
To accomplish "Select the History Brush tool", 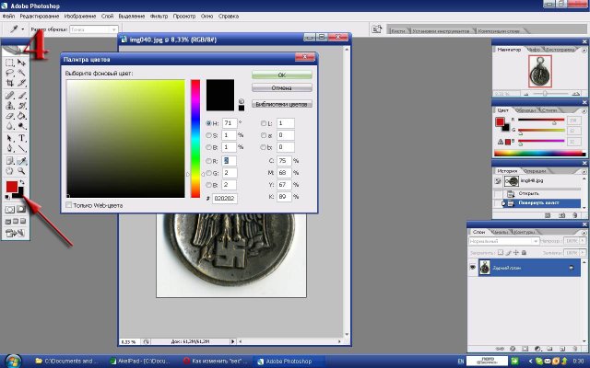I will 21,106.
